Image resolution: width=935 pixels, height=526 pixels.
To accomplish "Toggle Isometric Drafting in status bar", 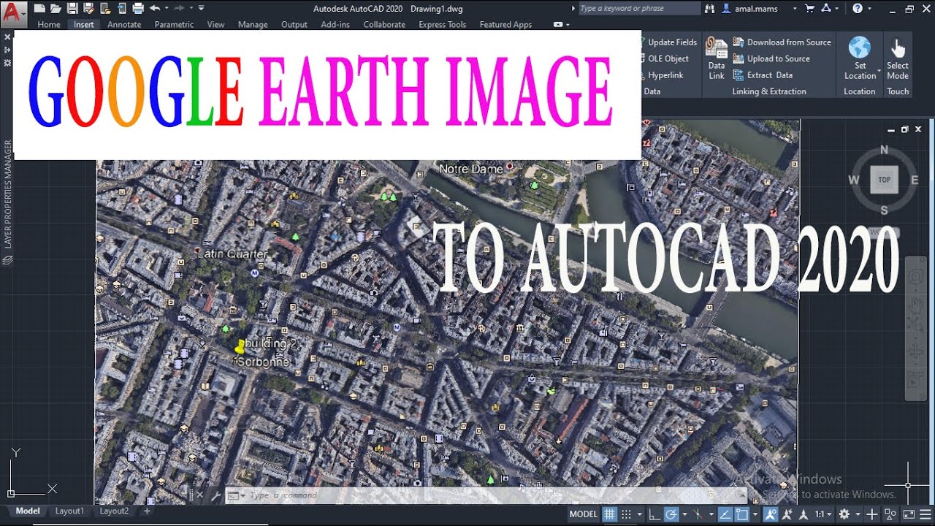I will (x=698, y=514).
